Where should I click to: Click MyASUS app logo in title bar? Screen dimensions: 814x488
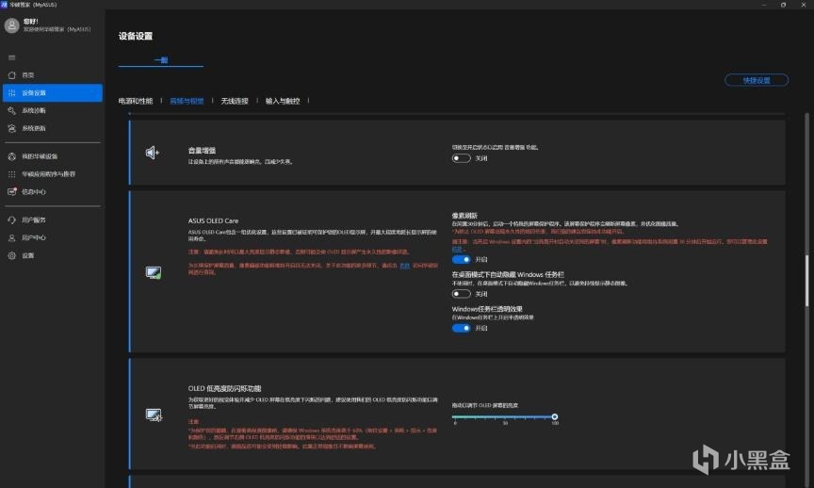point(4,4)
